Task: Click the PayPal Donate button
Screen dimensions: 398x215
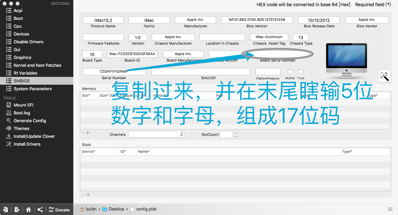Action: tap(59, 210)
